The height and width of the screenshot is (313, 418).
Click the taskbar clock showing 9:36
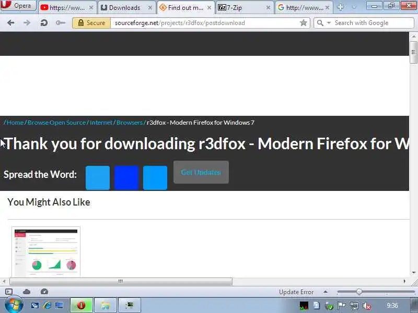pyautogui.click(x=392, y=306)
